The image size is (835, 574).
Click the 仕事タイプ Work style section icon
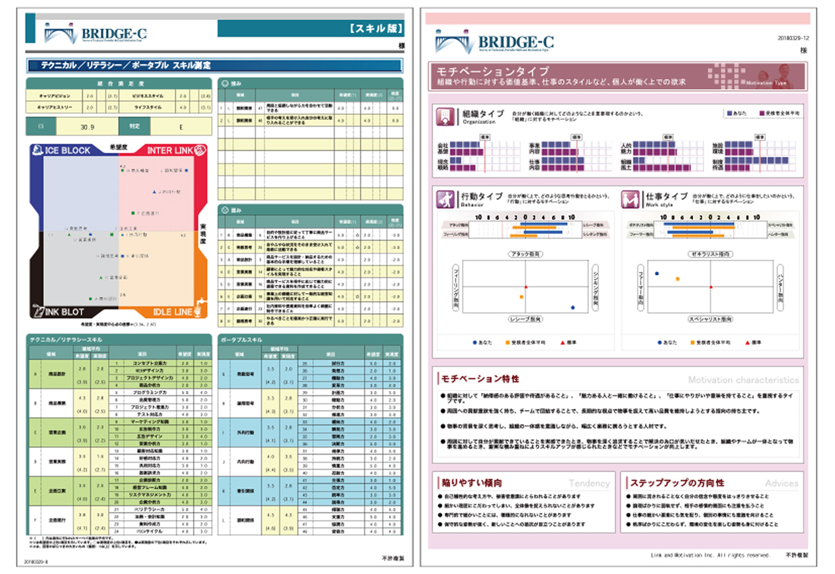[x=629, y=199]
